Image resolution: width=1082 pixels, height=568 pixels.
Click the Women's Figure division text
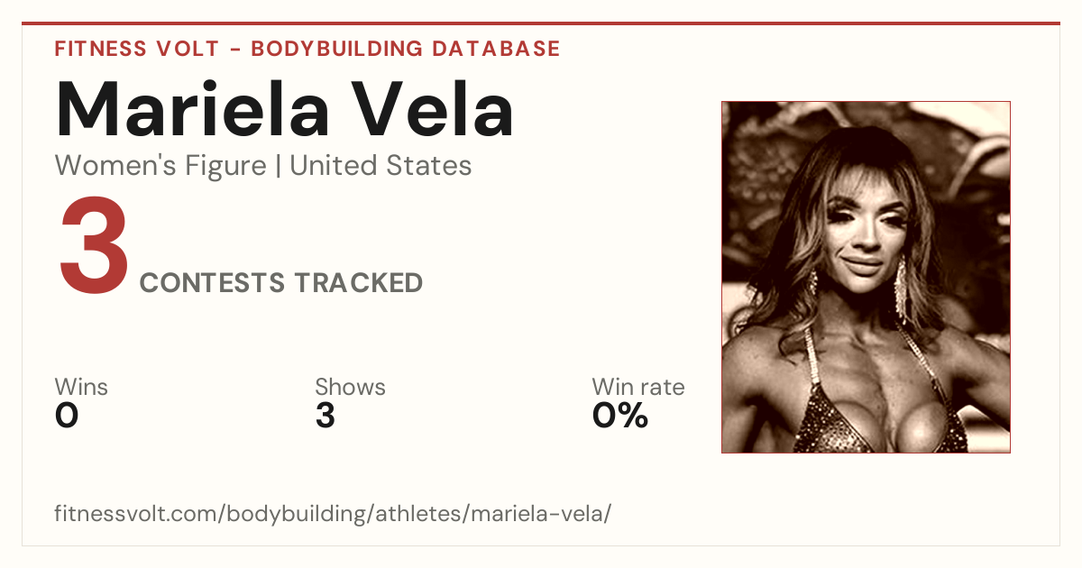tap(160, 166)
